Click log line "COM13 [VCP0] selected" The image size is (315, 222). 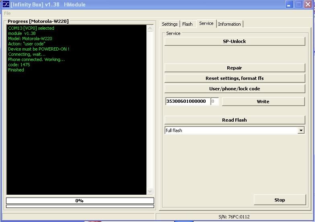pyautogui.click(x=31, y=28)
